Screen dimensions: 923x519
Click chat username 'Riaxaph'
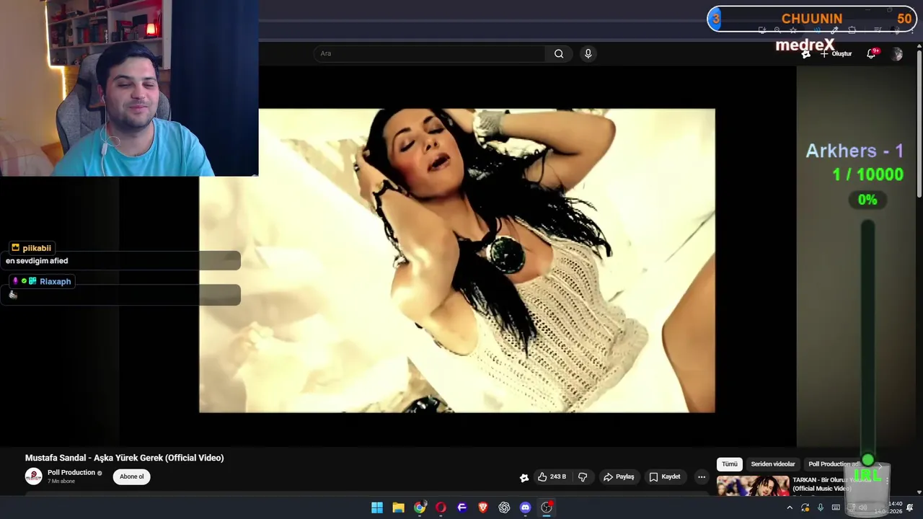pos(56,281)
